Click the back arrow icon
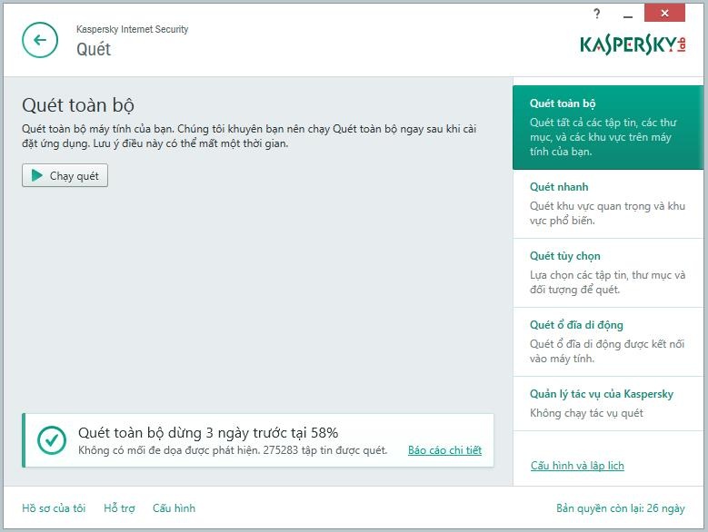Screen dimensions: 708x532 tap(39, 40)
